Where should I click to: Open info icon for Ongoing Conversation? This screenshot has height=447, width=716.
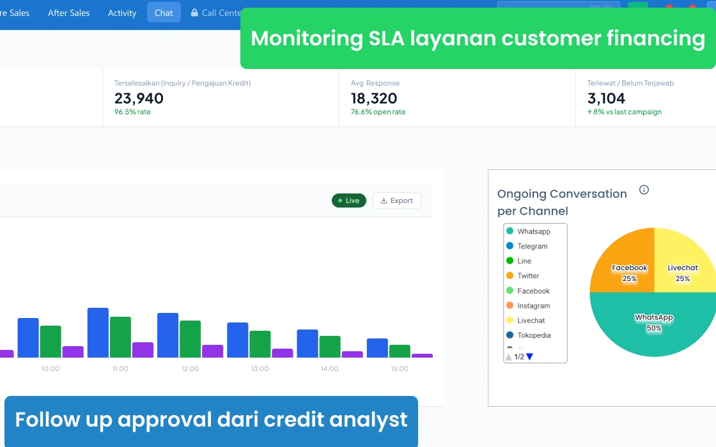pos(644,190)
